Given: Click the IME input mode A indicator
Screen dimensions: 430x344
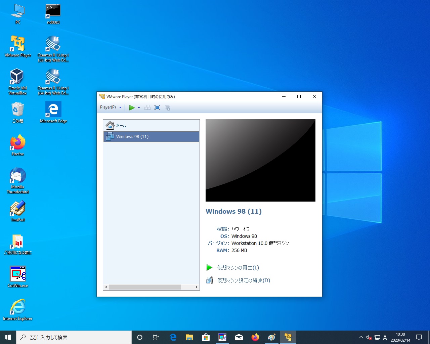Looking at the screenshot, I should coord(385,337).
